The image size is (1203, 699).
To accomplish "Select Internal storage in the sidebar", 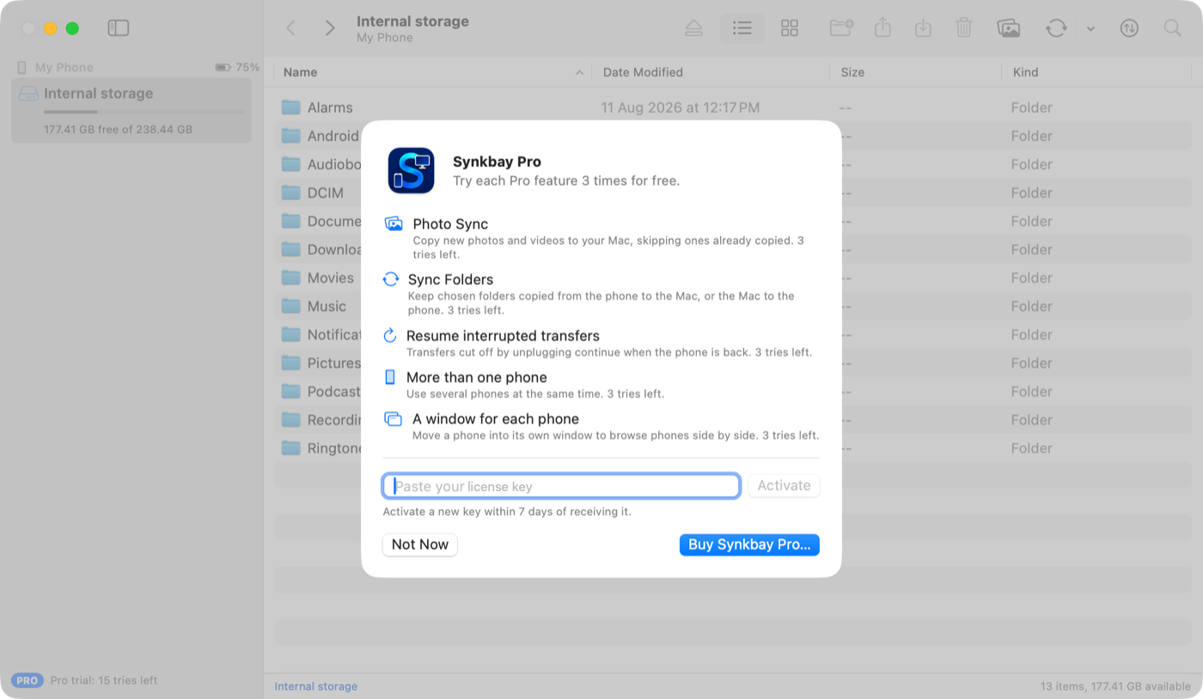I will (x=131, y=111).
